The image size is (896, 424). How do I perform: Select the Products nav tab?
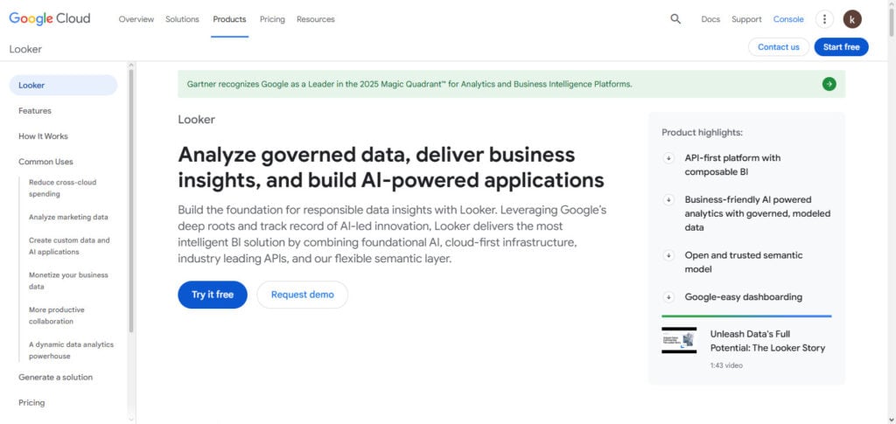pyautogui.click(x=229, y=19)
